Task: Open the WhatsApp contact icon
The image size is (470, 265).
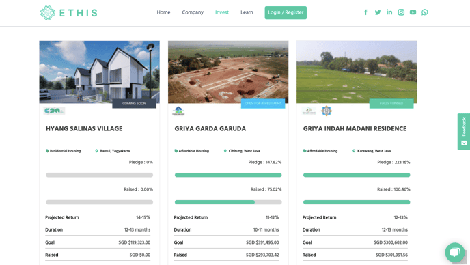Action: (425, 12)
